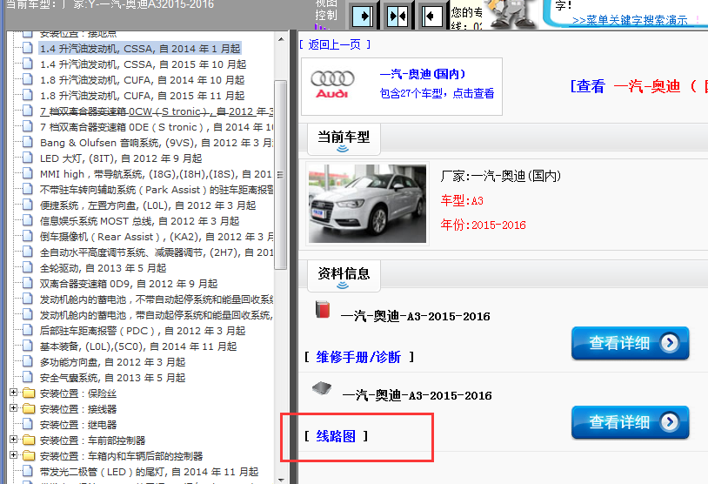The image size is (708, 484).
Task: Open the 菜单关键字搜索演示 link
Action: point(630,20)
